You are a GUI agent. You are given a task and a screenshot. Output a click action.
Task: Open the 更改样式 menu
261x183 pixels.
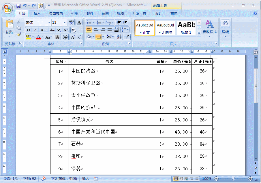(210, 28)
